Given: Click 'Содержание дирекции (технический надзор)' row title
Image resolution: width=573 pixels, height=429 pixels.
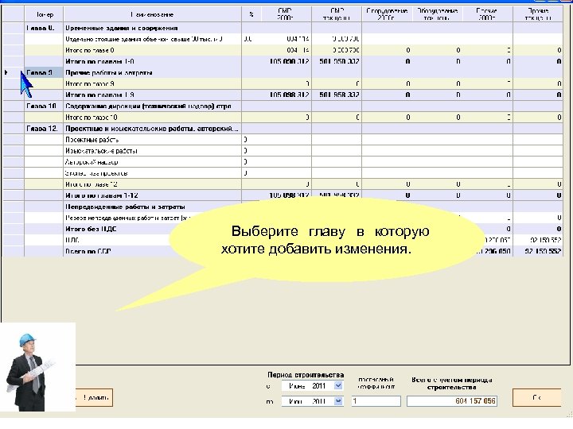Looking at the screenshot, I should click(148, 106).
